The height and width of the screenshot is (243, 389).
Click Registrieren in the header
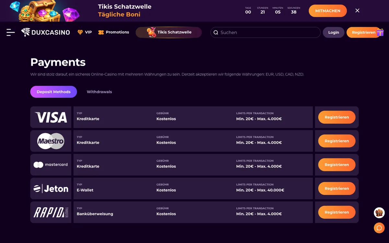click(363, 32)
